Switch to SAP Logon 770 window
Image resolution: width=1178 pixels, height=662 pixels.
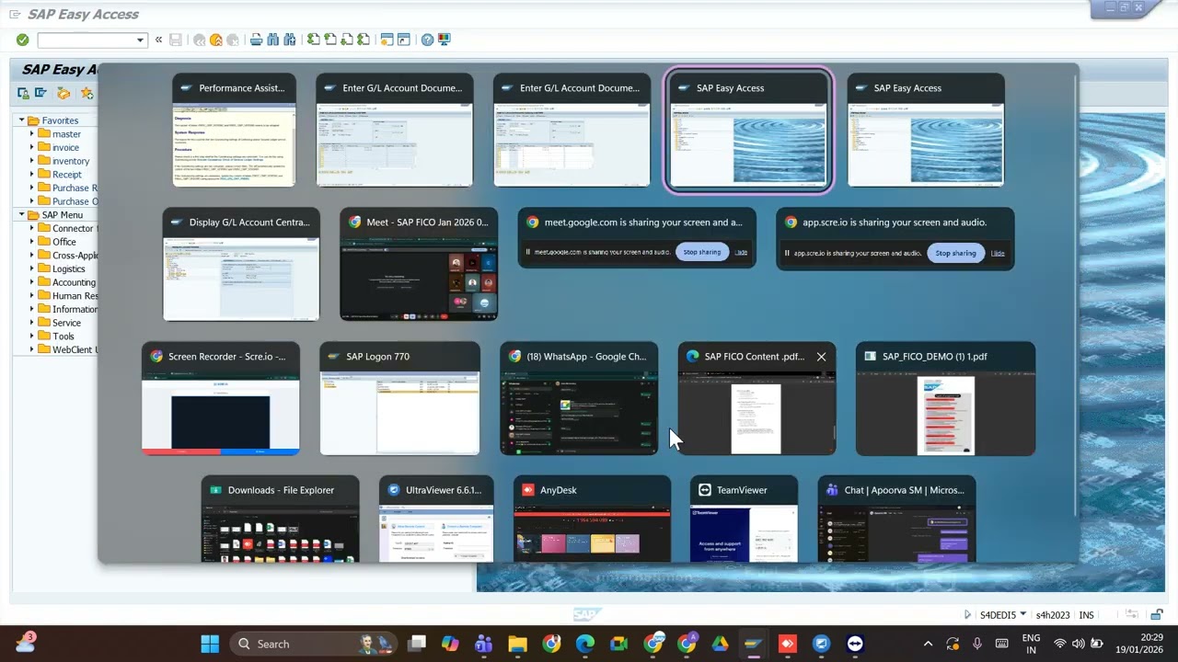399,399
